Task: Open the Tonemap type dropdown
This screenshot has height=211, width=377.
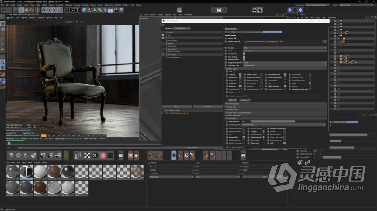Action: pos(285,65)
